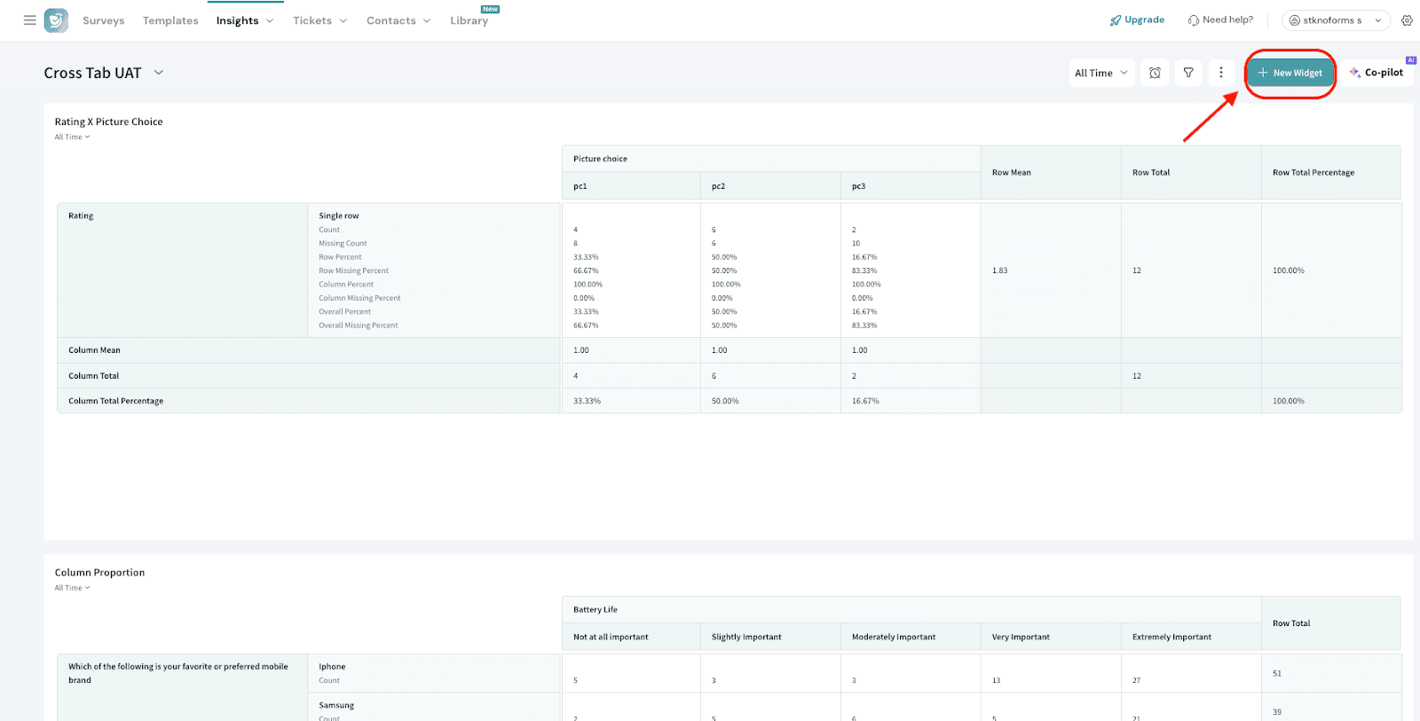Launch the Co-pilot AI assistant

[x=1377, y=73]
